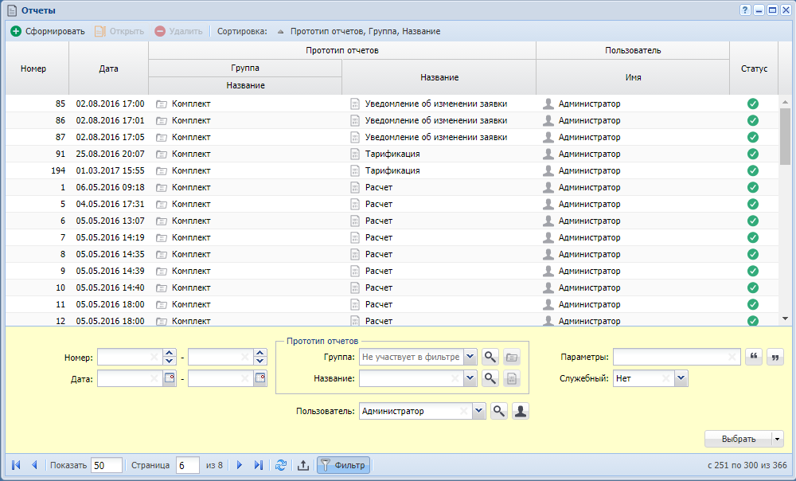Expand the Группа dropdown

[470, 357]
